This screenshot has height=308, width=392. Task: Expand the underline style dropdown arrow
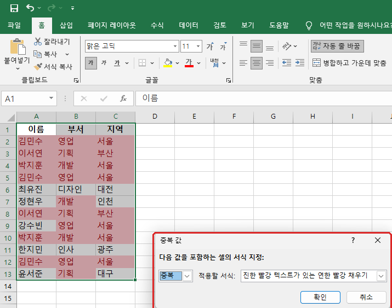pyautogui.click(x=127, y=63)
